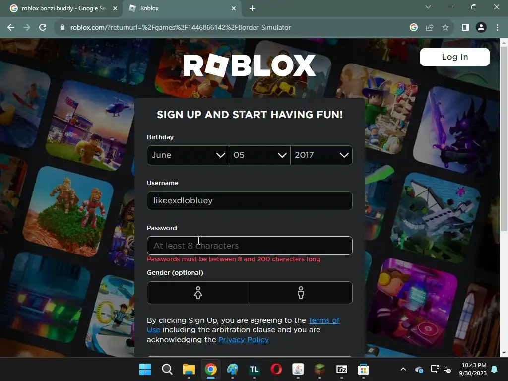Screen dimensions: 508x381
Task: Click the Chrome taskbar icon
Action: coord(210,369)
